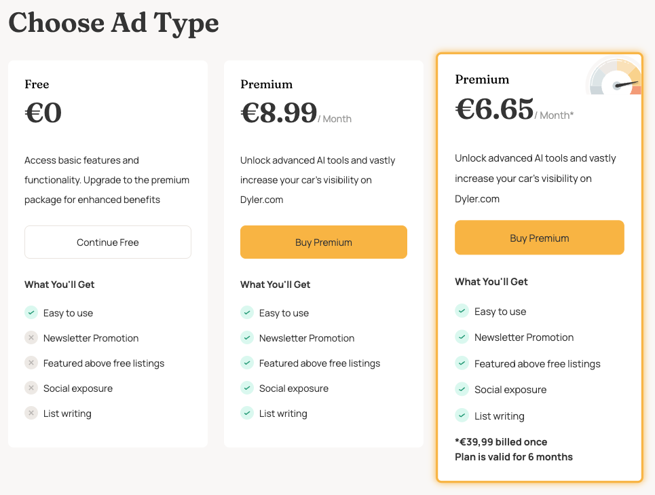
Task: Click the Dyler.com text in €8.99 plan
Action: point(261,200)
